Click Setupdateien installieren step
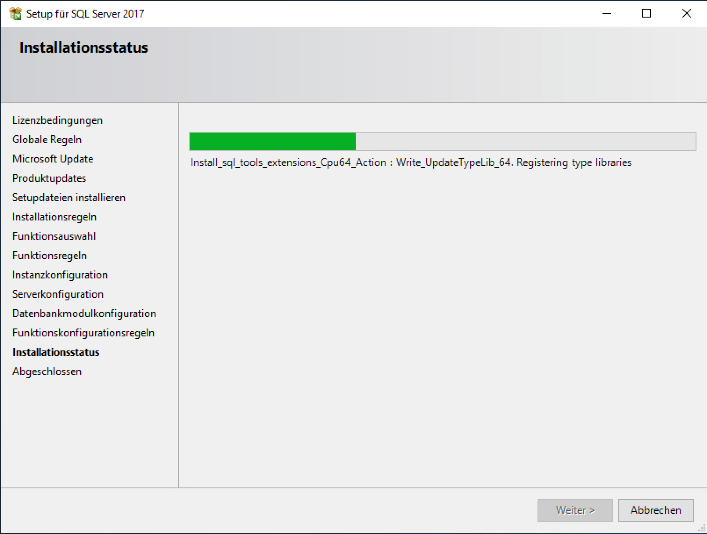 [x=69, y=198]
